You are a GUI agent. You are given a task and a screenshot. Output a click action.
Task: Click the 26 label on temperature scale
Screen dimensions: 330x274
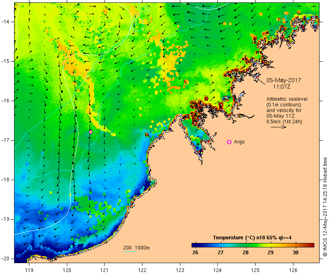pyautogui.click(x=195, y=252)
